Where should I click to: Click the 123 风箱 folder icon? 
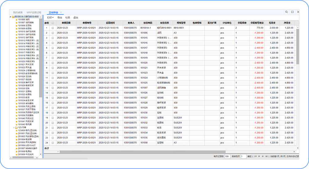point(16,127)
